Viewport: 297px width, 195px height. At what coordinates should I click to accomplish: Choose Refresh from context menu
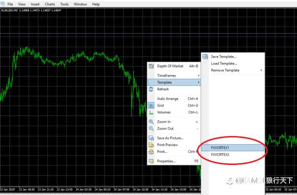click(174, 89)
